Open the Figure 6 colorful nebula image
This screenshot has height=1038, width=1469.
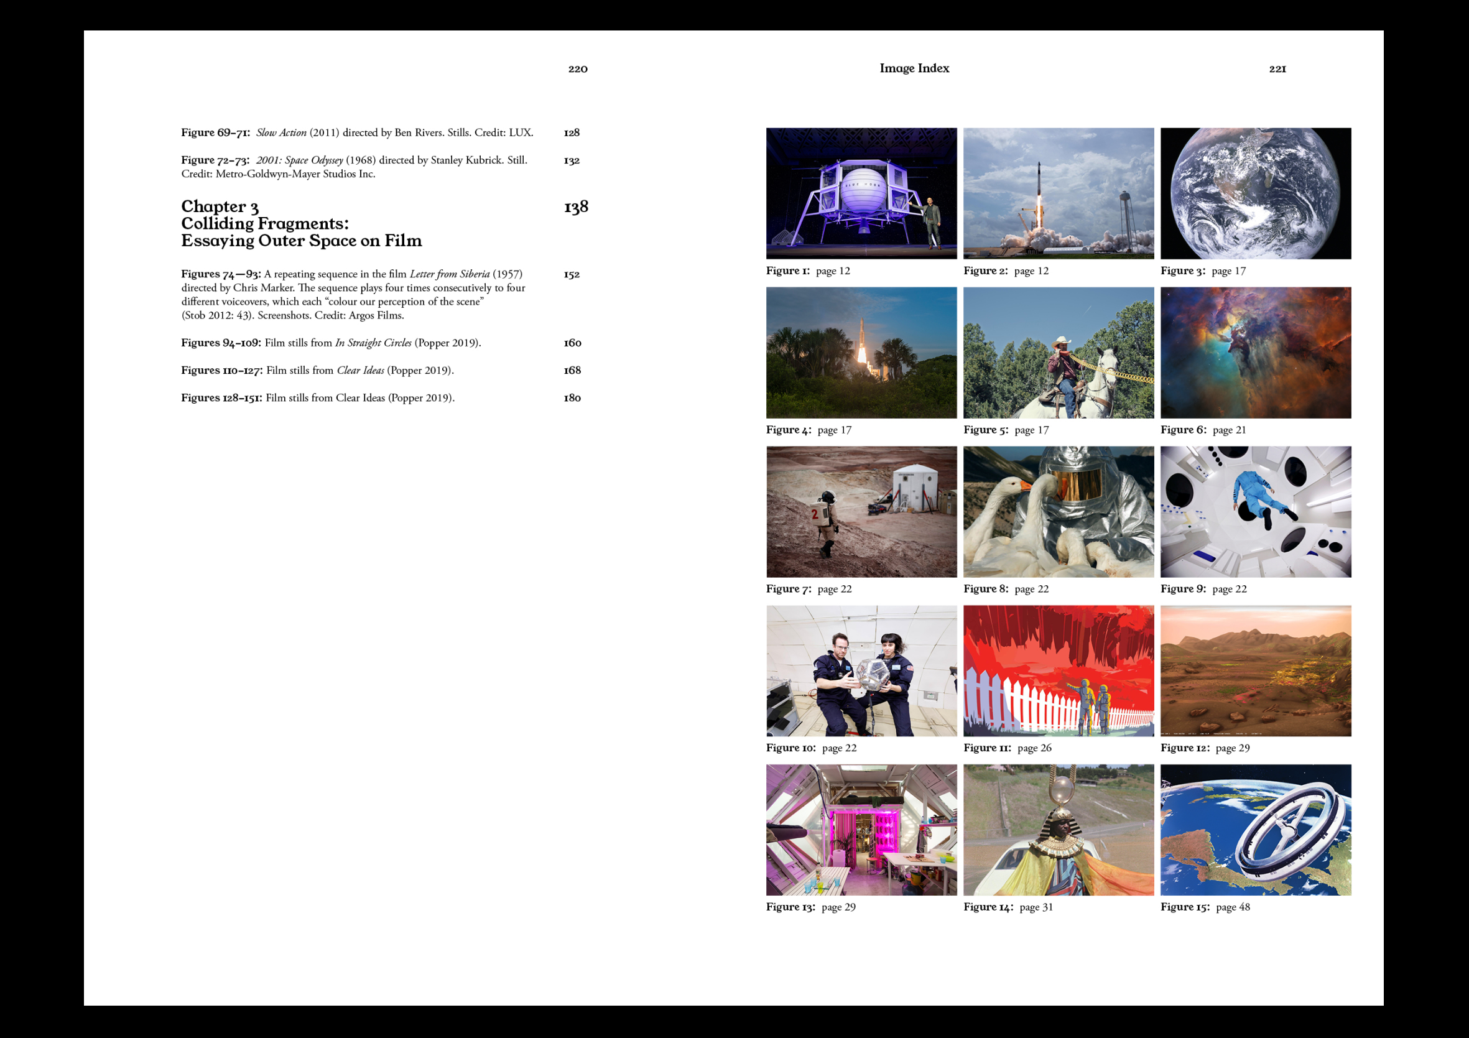tap(1255, 353)
